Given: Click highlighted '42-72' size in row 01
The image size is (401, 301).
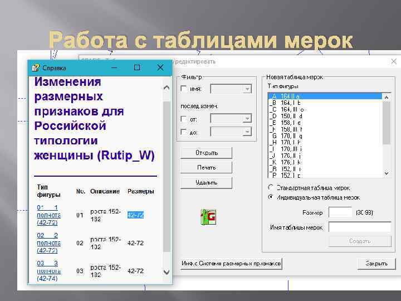Looking at the screenshot, I should point(135,215).
